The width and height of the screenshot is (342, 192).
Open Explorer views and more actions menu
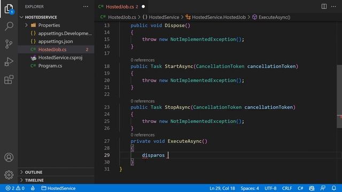pos(85,6)
